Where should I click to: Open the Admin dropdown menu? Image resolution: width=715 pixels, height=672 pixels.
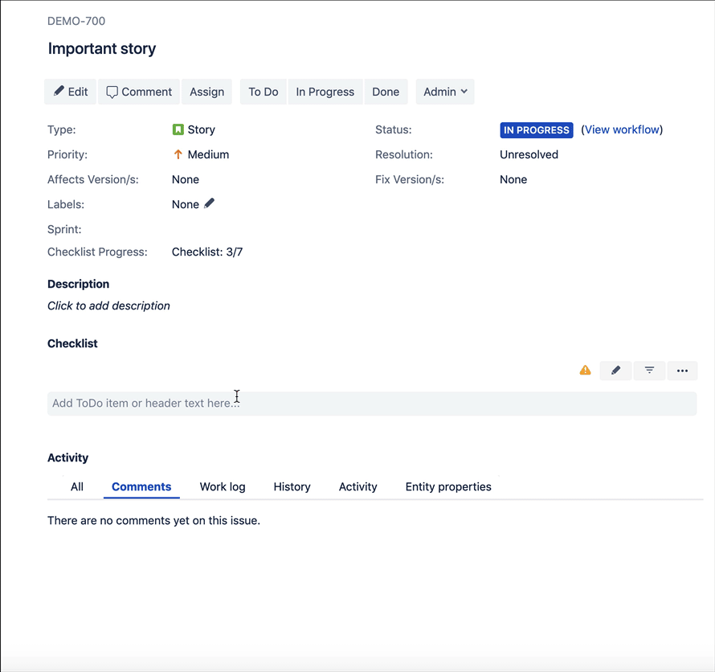[444, 92]
